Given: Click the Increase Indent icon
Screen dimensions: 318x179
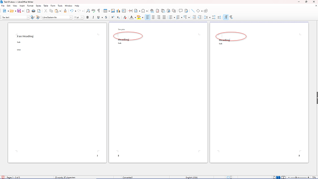Looking at the screenshot, I should (x=194, y=18).
